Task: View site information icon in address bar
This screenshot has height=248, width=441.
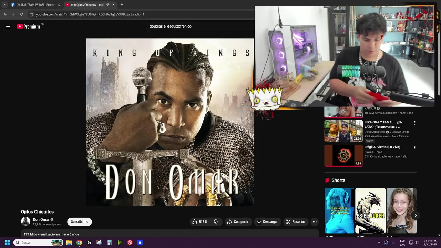Action: pos(31,14)
